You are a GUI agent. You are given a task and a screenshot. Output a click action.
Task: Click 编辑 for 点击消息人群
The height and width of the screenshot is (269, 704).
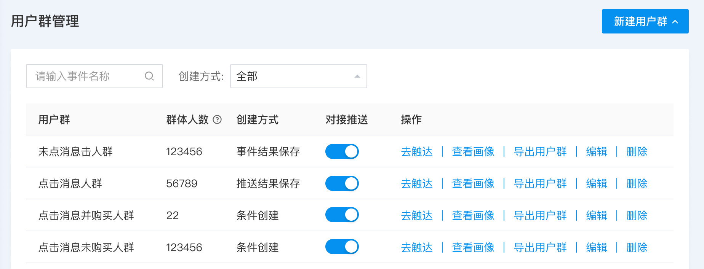coord(597,183)
